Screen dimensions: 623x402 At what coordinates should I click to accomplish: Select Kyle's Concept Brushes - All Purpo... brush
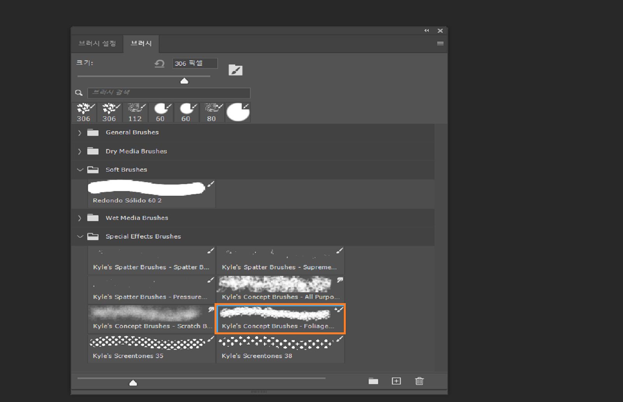(280, 290)
